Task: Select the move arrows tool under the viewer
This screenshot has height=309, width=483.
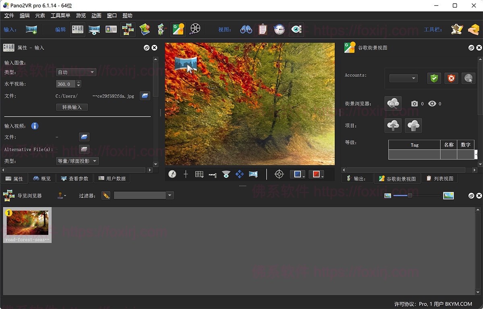Action: pyautogui.click(x=239, y=174)
